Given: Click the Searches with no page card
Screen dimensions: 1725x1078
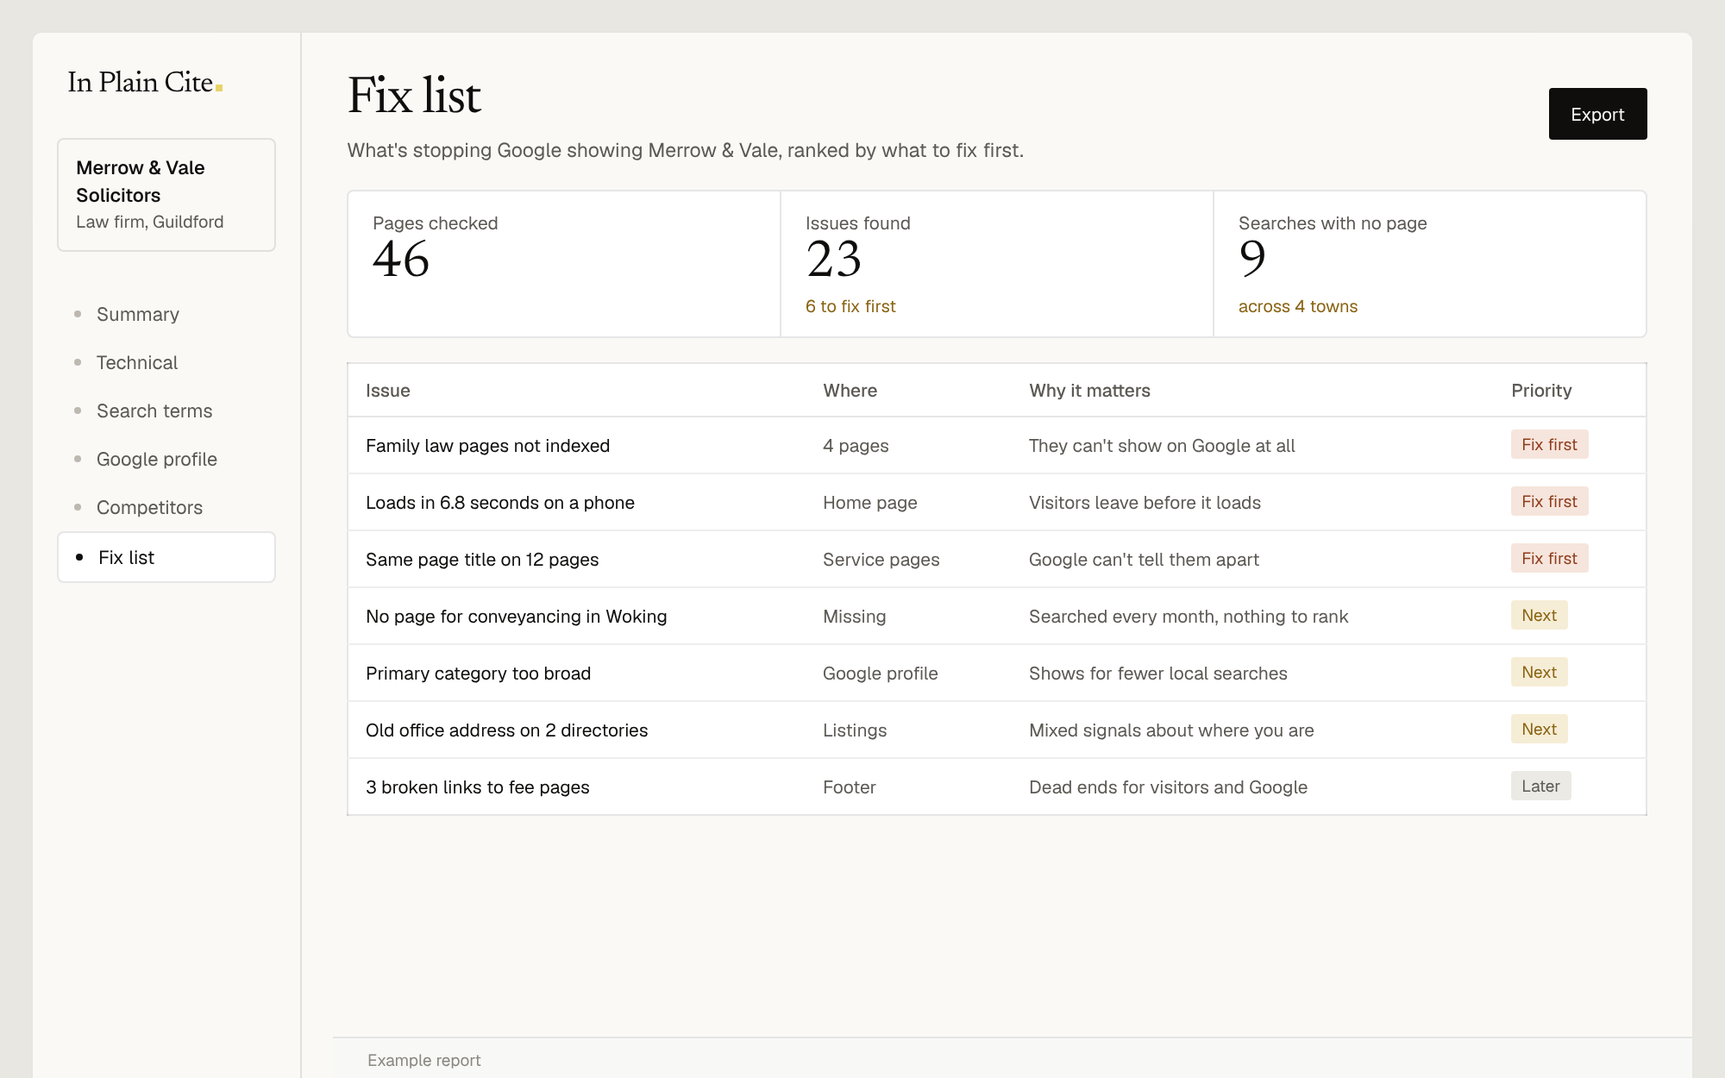Looking at the screenshot, I should click(1430, 264).
